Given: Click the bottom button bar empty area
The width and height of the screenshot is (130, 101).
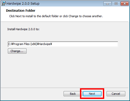Looking at the screenshot, I should point(32,94).
